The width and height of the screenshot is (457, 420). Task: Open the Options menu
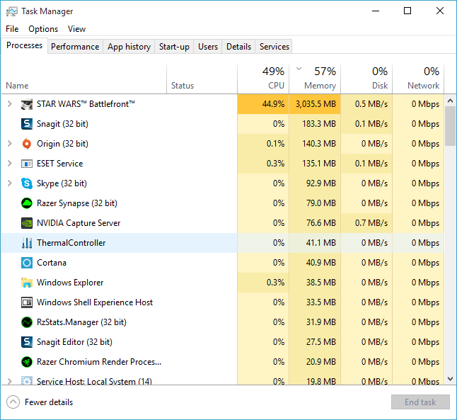tap(43, 29)
